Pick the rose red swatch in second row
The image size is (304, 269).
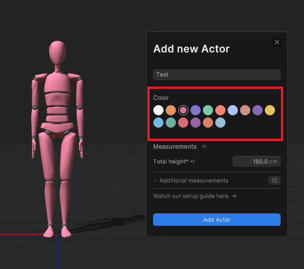[x=183, y=122]
